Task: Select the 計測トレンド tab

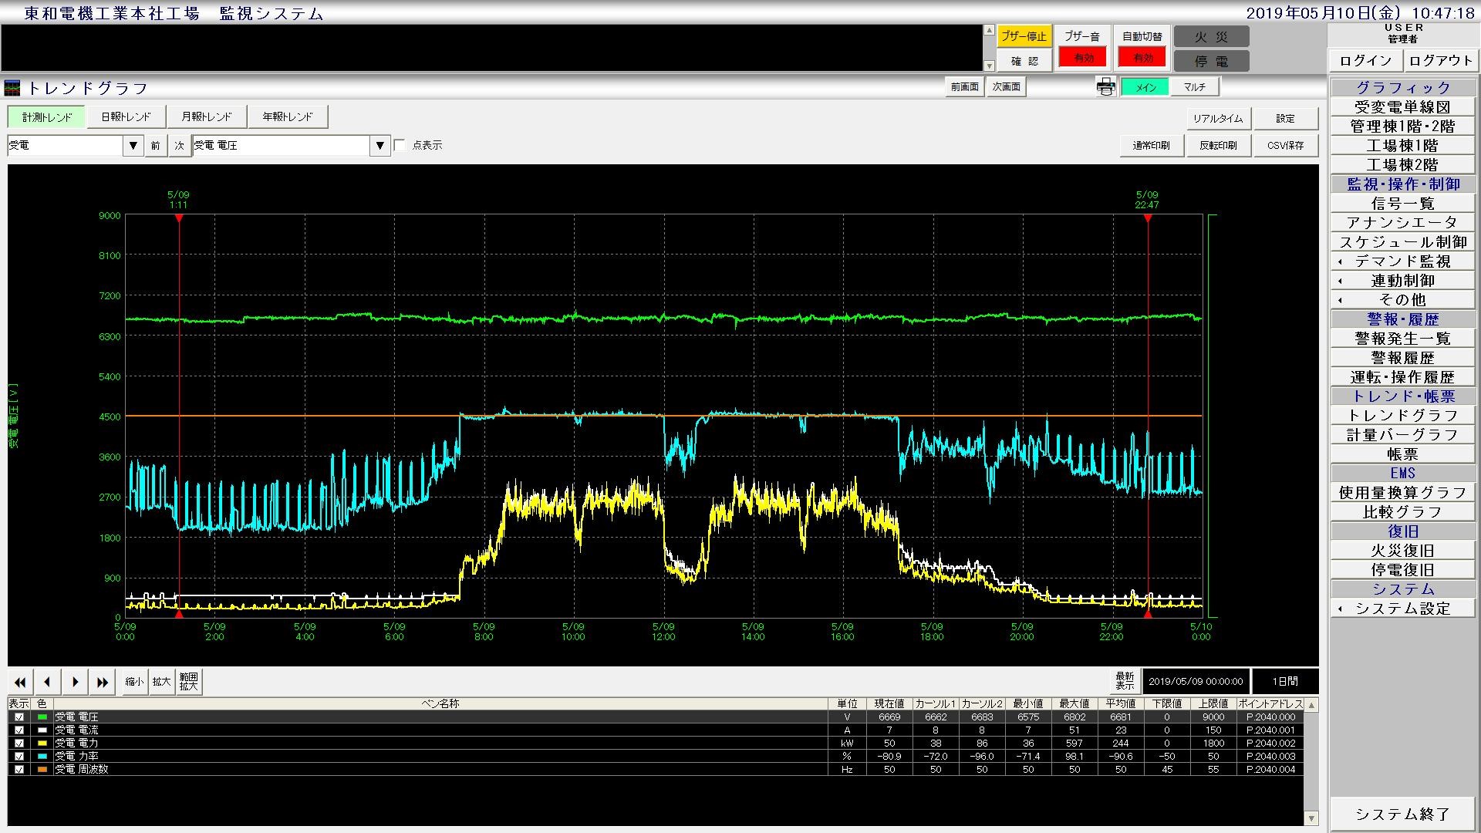Action: [47, 117]
